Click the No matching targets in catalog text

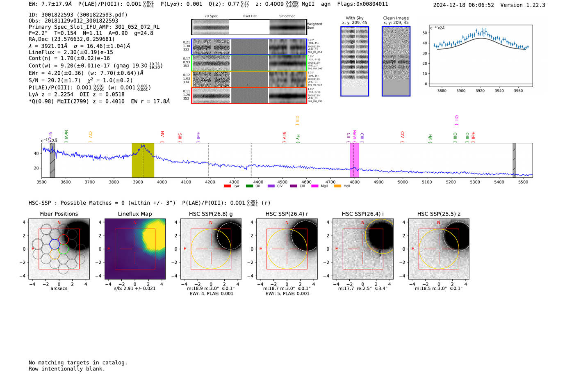(x=78, y=363)
